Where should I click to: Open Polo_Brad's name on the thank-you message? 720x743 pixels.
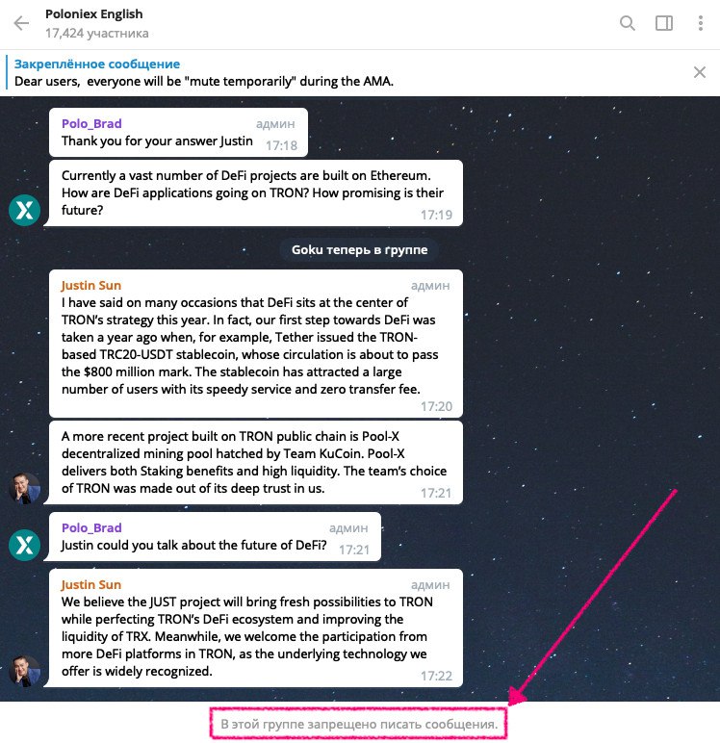click(x=91, y=124)
